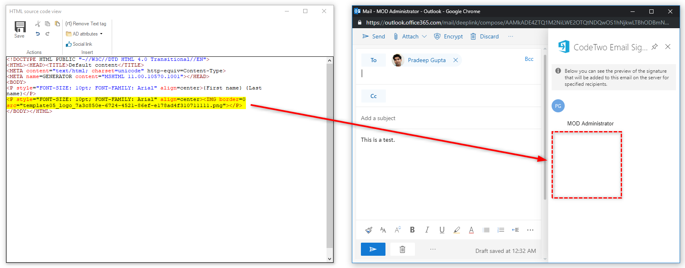685x268 pixels.
Task: Click the info icon in CodeTwo notice
Action: tap(558, 71)
